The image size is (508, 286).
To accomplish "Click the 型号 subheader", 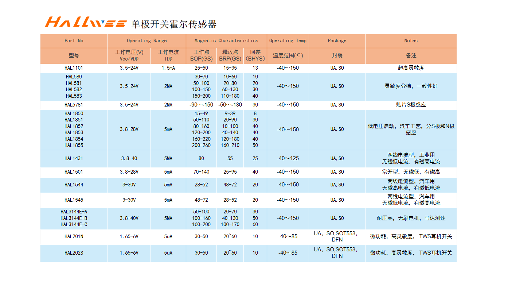I will [74, 56].
